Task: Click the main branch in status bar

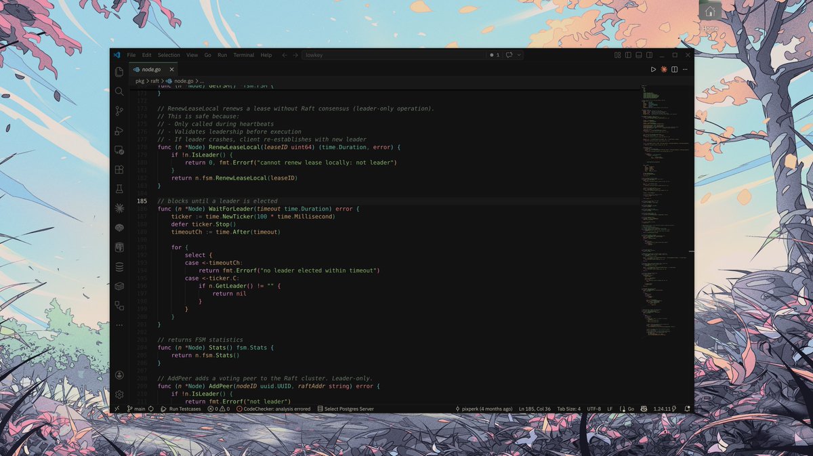Action: (136, 409)
